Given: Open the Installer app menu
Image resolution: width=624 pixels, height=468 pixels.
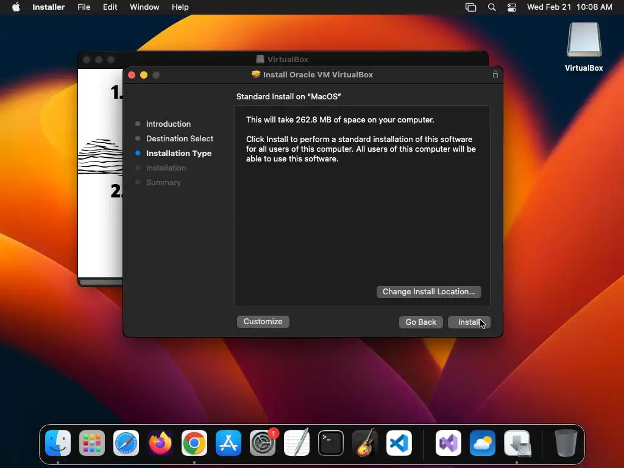Looking at the screenshot, I should pos(49,7).
